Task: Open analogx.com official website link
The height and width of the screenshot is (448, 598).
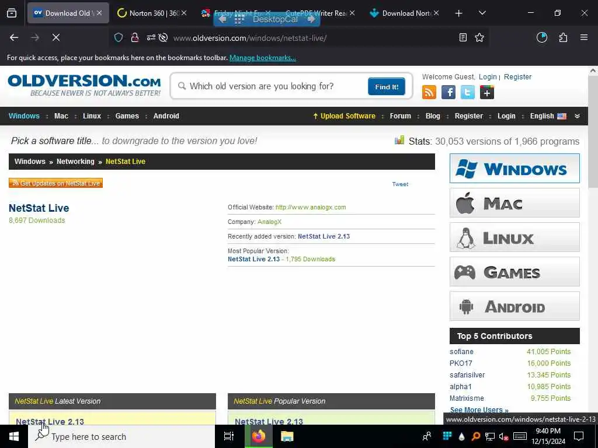Action: (311, 208)
